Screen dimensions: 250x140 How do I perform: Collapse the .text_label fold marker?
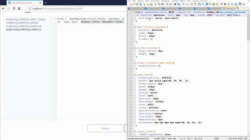pyautogui.click(x=135, y=75)
